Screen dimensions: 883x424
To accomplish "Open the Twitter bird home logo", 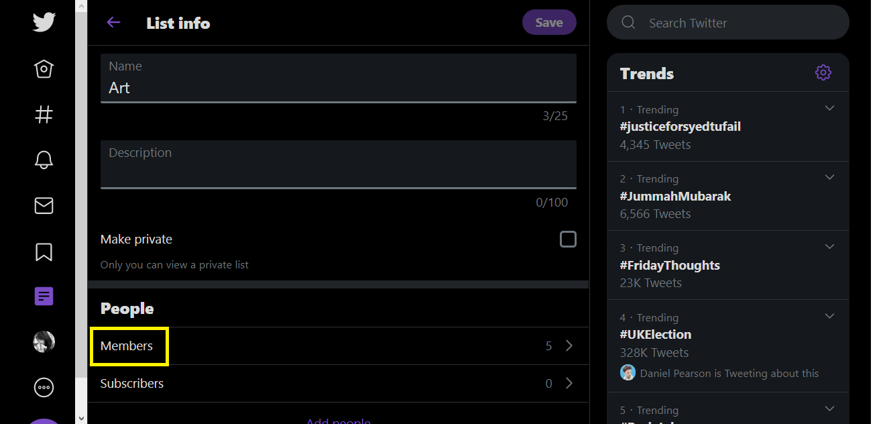I will point(44,22).
